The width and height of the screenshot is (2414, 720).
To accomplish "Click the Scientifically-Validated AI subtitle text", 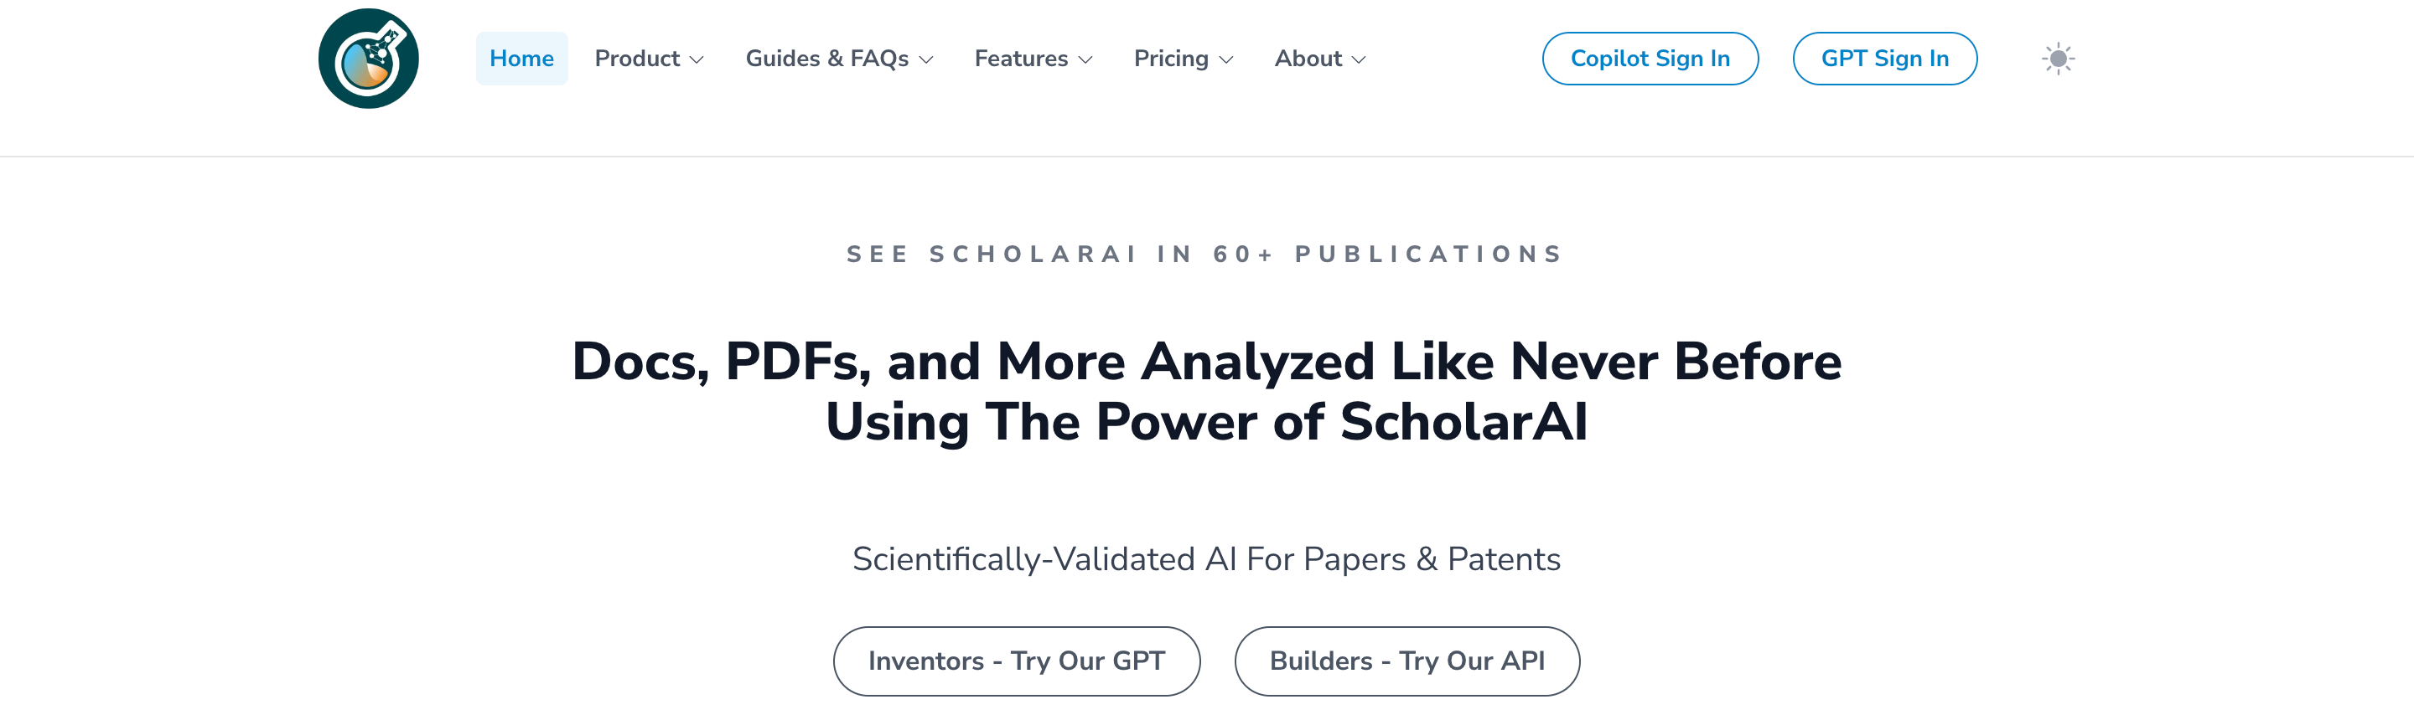I will (x=1206, y=559).
